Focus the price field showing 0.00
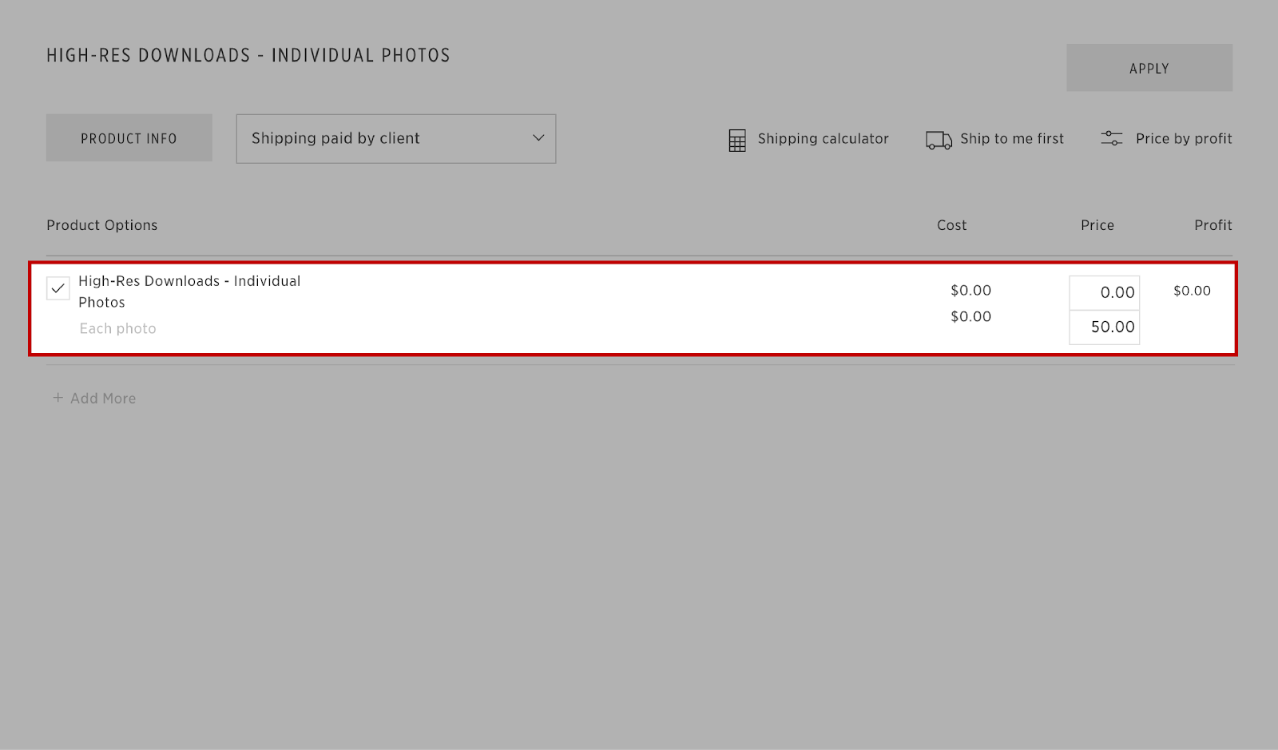The width and height of the screenshot is (1278, 750). [1104, 292]
